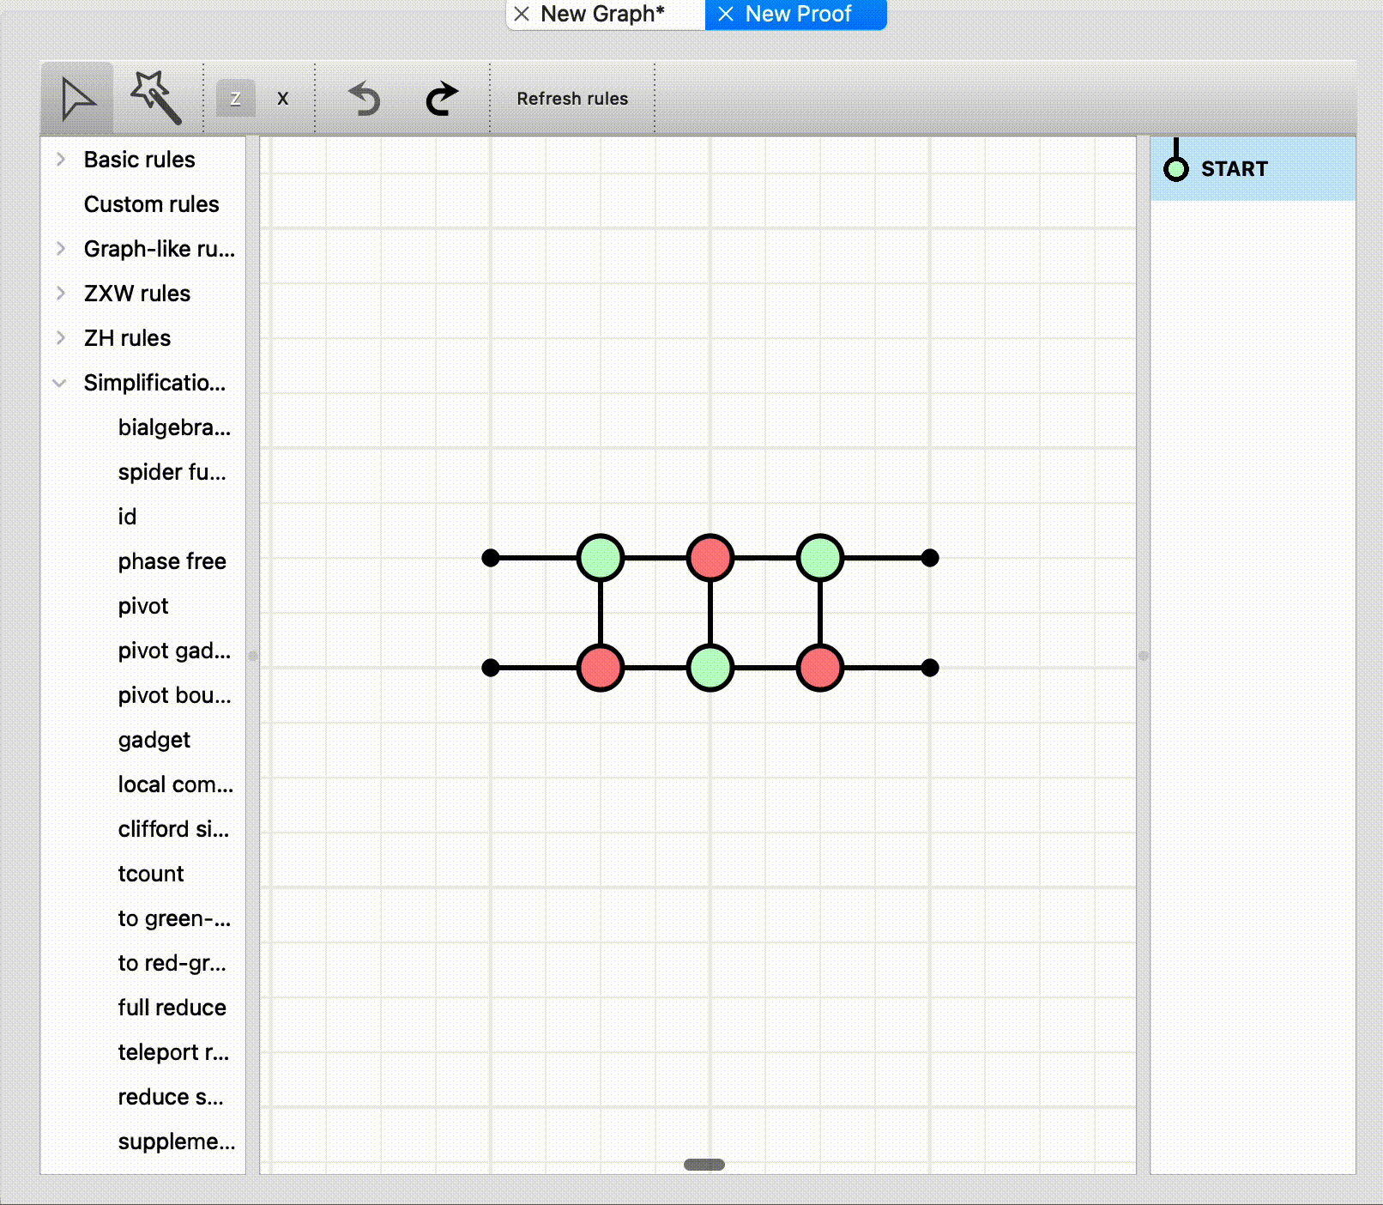Select the Basic rules label
This screenshot has width=1383, height=1205.
(x=139, y=160)
